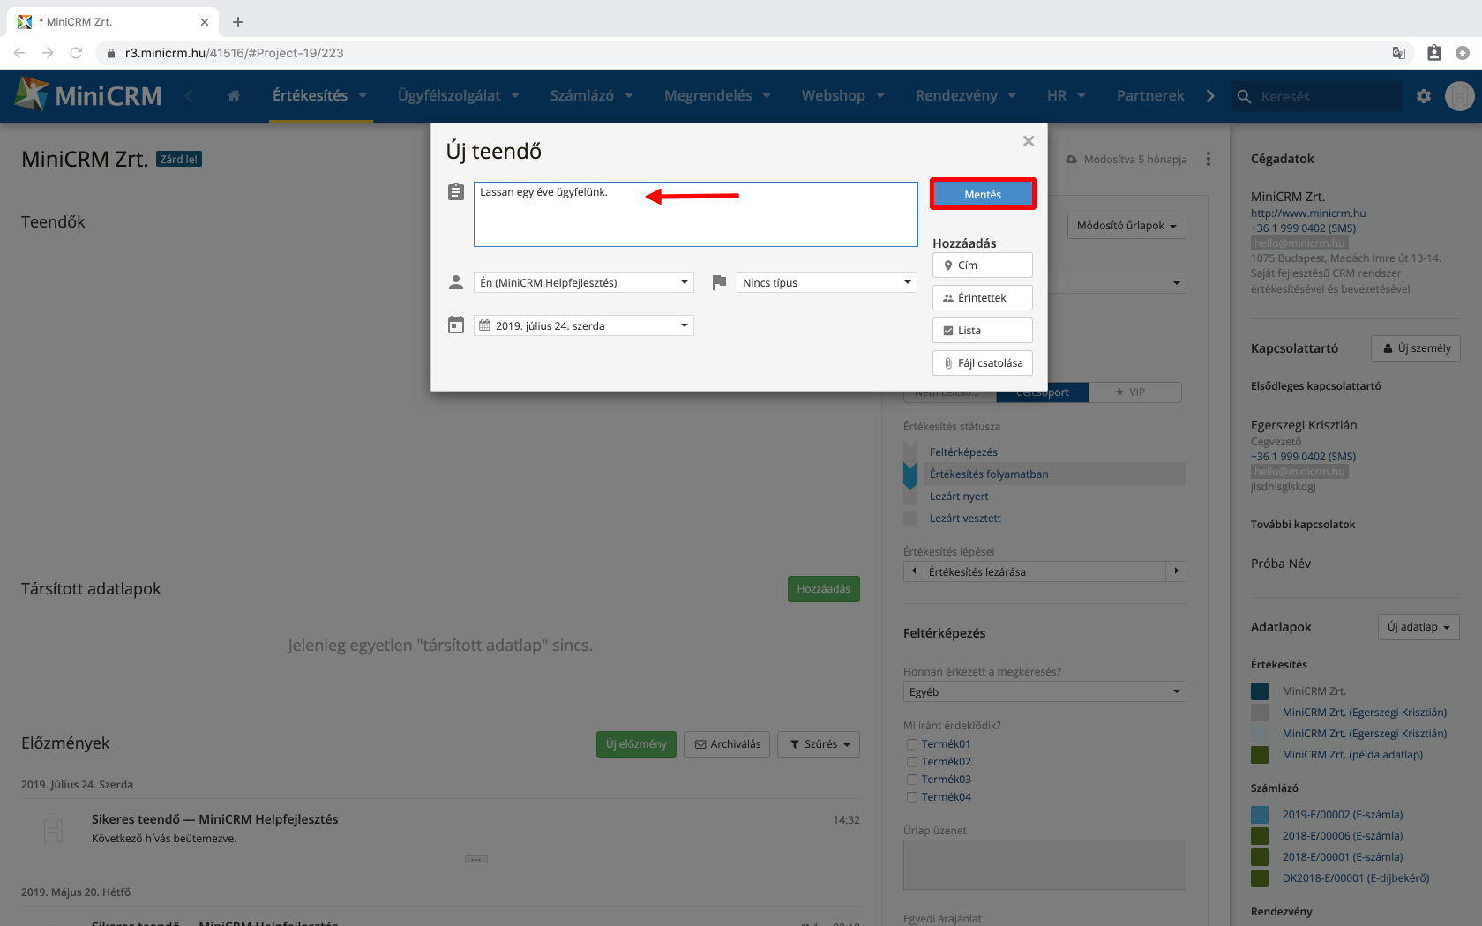This screenshot has width=1482, height=926.
Task: Open the Módosító űrlapok dropdown
Action: (x=1126, y=226)
